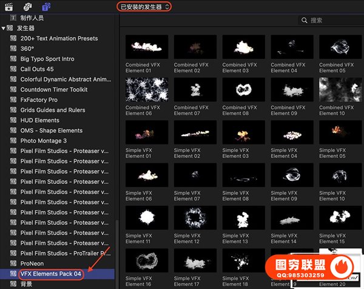Open the 已安装的发生器 popup menu

(x=144, y=7)
